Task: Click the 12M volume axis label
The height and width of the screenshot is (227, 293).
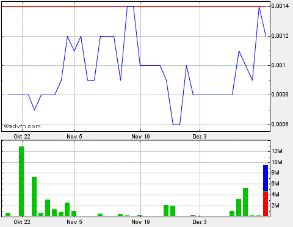Action: [x=277, y=151]
